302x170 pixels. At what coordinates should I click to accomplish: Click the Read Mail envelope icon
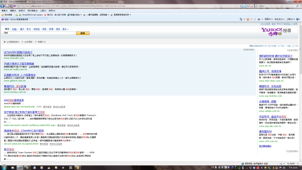point(254,19)
